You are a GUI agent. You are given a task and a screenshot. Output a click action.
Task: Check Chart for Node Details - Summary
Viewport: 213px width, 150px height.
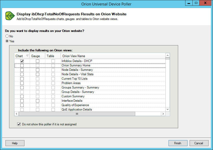click(x=22, y=70)
